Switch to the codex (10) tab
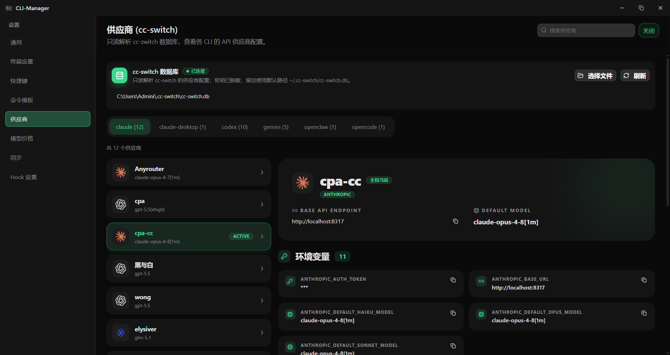This screenshot has height=355, width=670. [234, 127]
